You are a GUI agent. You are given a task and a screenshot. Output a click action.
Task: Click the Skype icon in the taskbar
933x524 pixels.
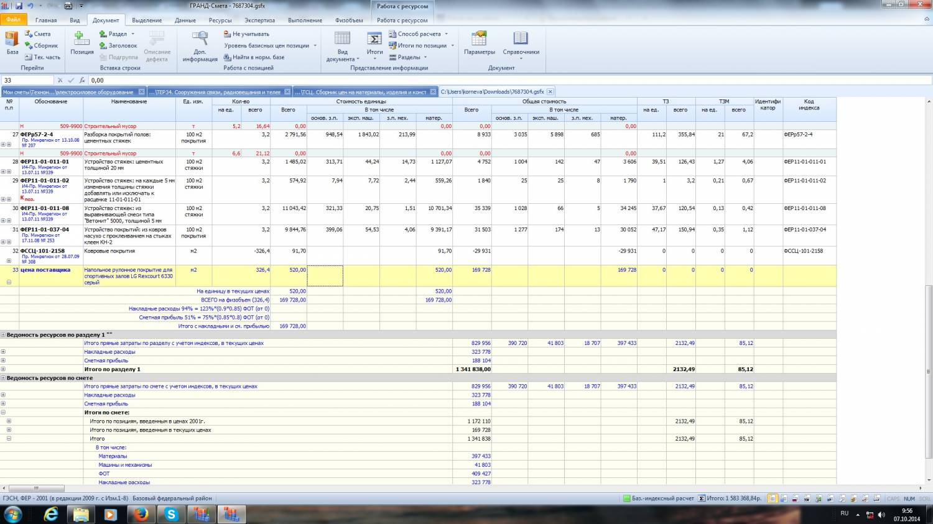(170, 514)
